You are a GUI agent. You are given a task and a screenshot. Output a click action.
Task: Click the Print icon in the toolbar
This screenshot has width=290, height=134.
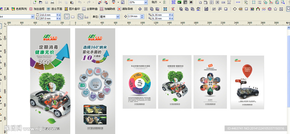coord(52,2)
